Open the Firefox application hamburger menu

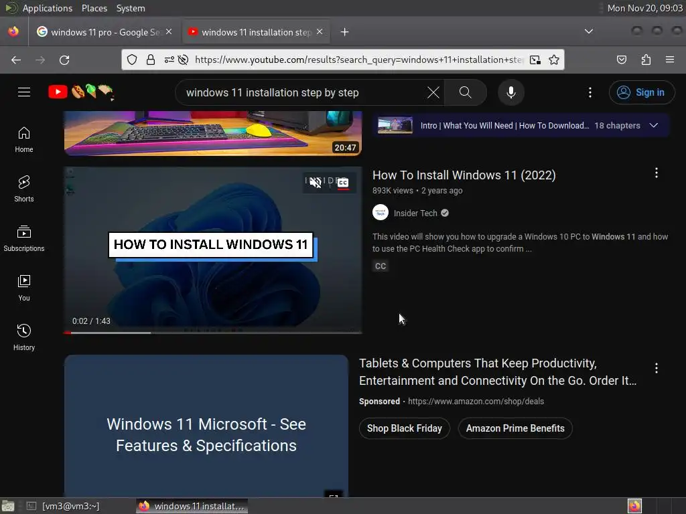click(x=669, y=60)
